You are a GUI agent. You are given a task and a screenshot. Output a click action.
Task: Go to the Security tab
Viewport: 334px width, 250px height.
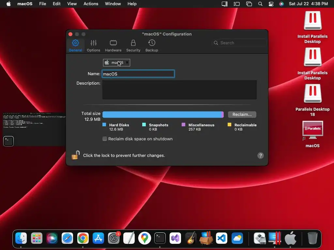pyautogui.click(x=133, y=46)
